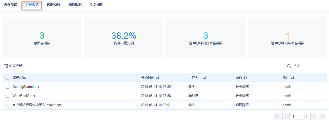Click the end session (结束会话) icon
The image size is (329, 122).
tap(6, 66)
